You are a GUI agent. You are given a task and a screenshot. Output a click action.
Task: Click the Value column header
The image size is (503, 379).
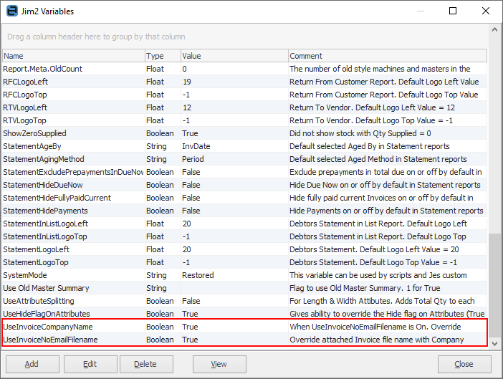pos(233,56)
